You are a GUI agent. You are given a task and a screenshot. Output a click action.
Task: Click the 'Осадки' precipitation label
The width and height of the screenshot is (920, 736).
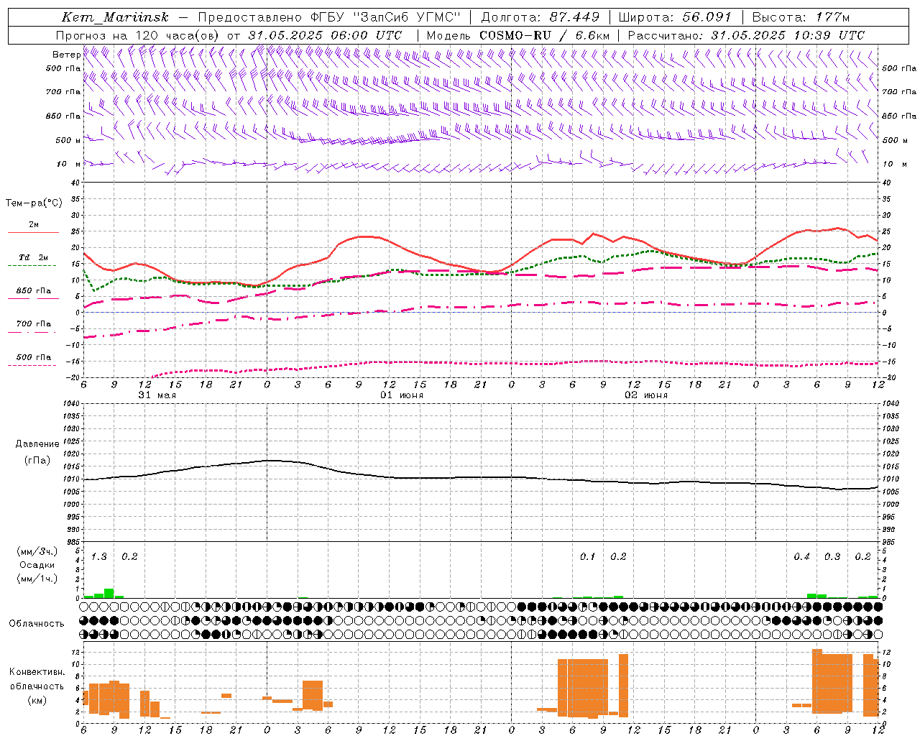37,565
